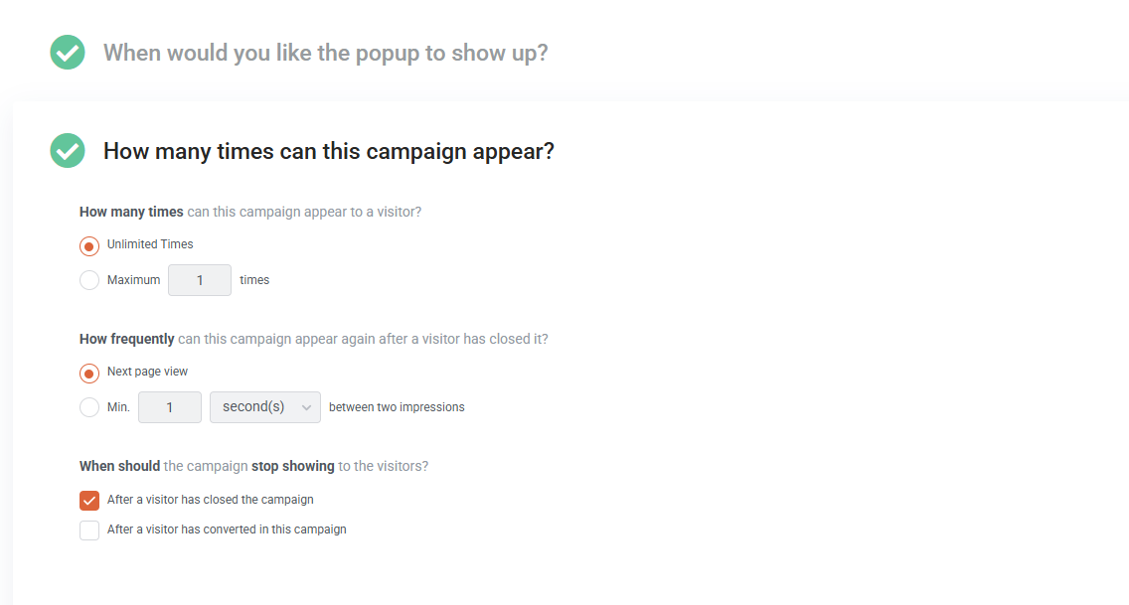1129x605 pixels.
Task: Collapse 'How many times can this campaign appear?' section
Action: pos(328,151)
